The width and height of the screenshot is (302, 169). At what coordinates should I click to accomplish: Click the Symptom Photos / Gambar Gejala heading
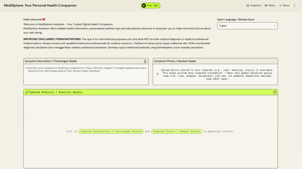pyautogui.click(x=175, y=61)
